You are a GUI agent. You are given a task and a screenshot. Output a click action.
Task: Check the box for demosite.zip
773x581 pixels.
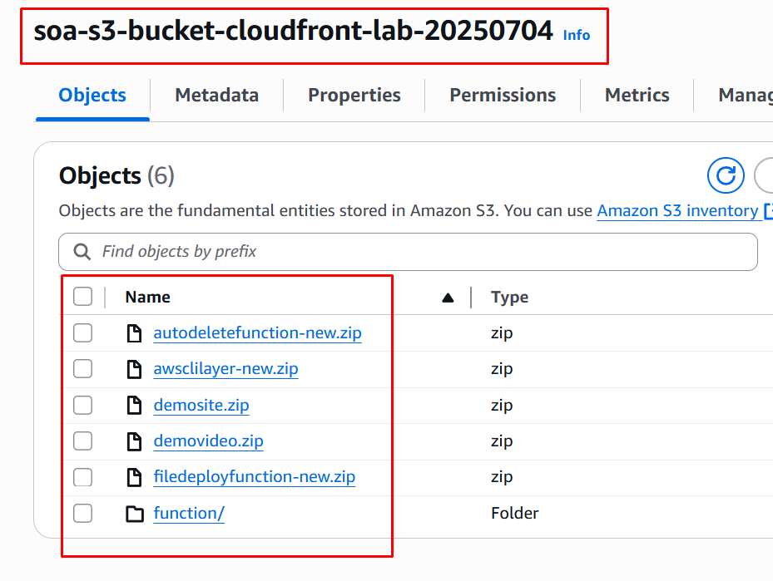[82, 406]
